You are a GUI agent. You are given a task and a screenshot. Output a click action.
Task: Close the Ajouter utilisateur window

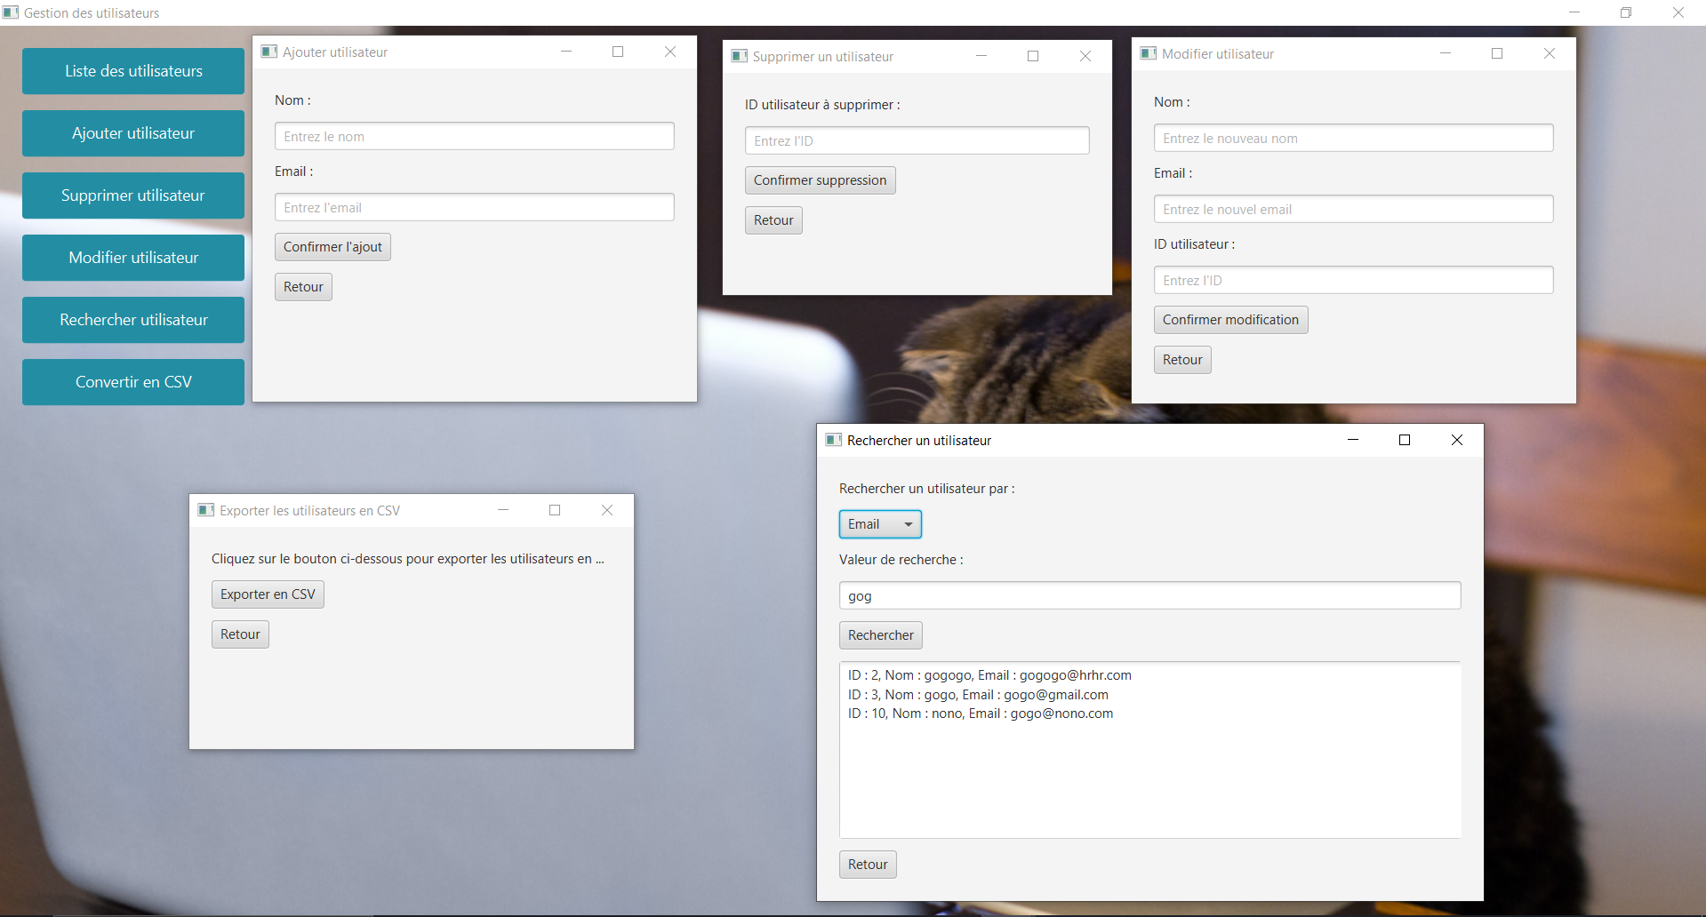pyautogui.click(x=670, y=52)
